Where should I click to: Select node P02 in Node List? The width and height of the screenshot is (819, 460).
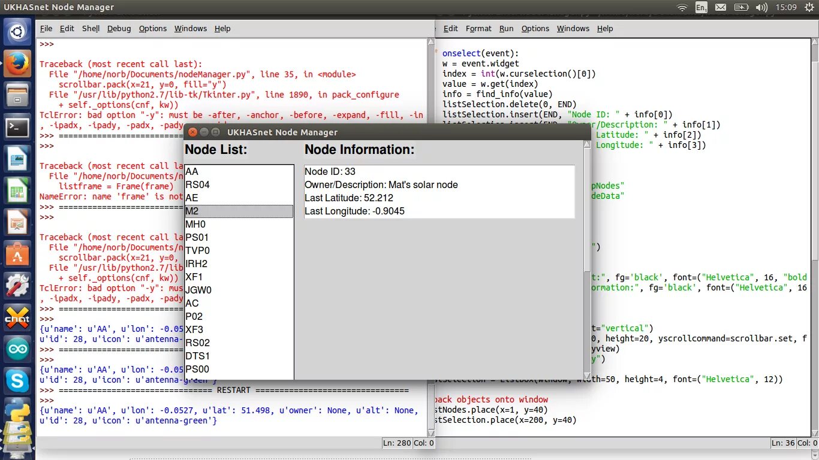(239, 316)
